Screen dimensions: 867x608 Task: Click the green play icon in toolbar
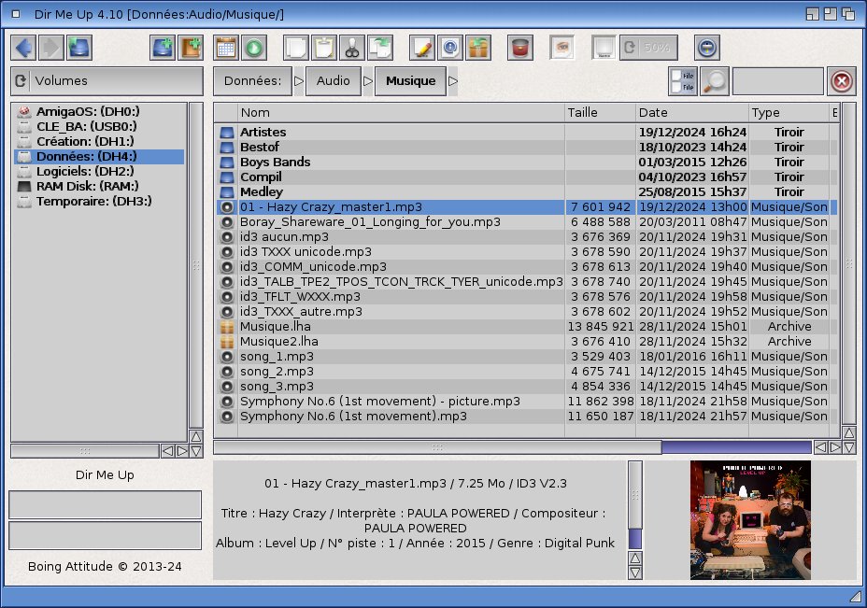point(254,48)
